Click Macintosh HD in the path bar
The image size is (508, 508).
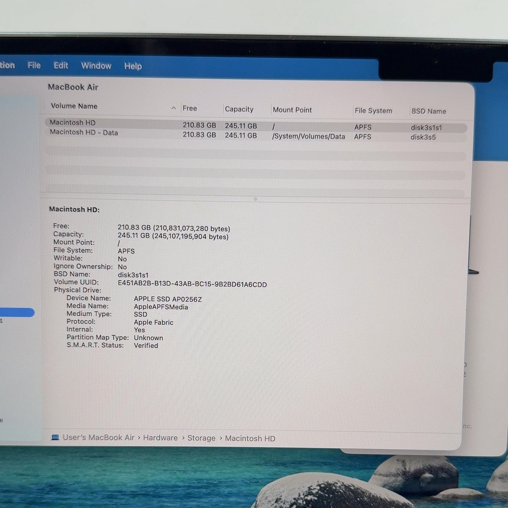(x=250, y=439)
